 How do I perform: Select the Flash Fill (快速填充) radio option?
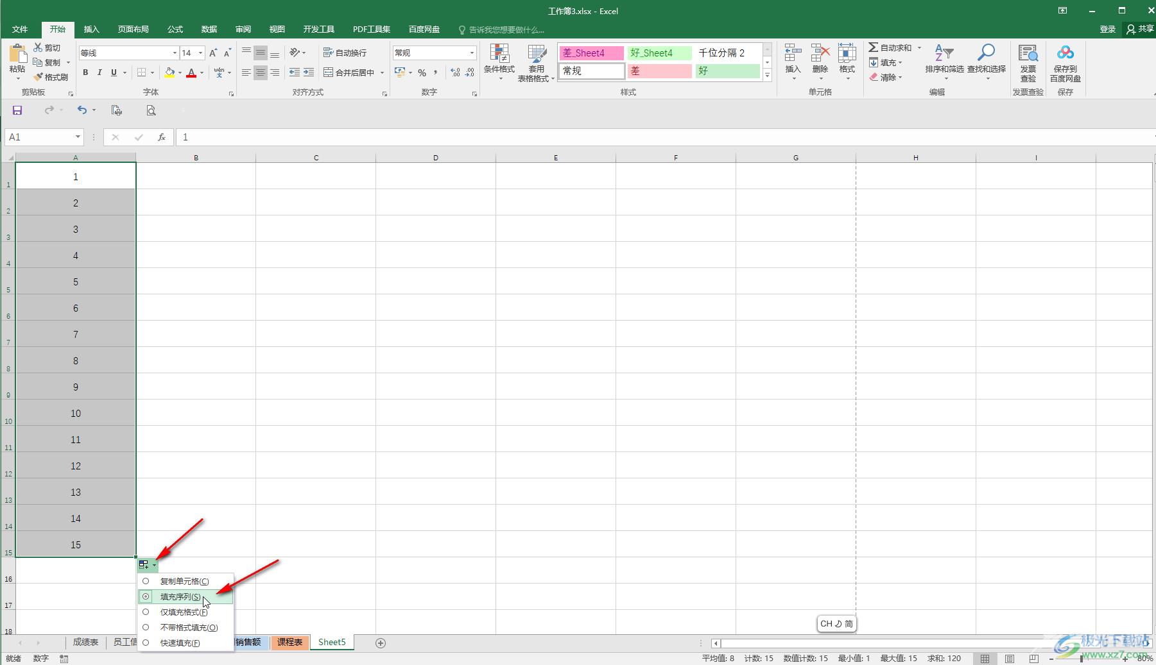click(146, 643)
